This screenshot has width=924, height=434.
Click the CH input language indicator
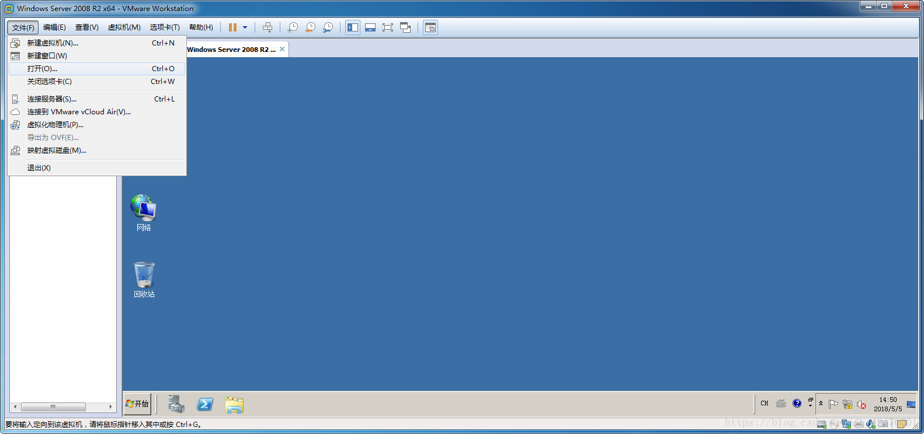[x=765, y=404]
